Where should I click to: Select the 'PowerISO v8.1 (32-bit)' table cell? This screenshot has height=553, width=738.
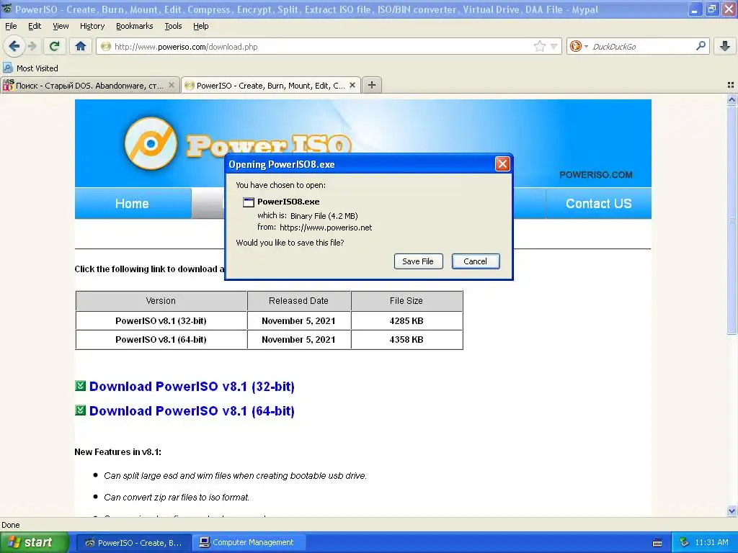[161, 320]
